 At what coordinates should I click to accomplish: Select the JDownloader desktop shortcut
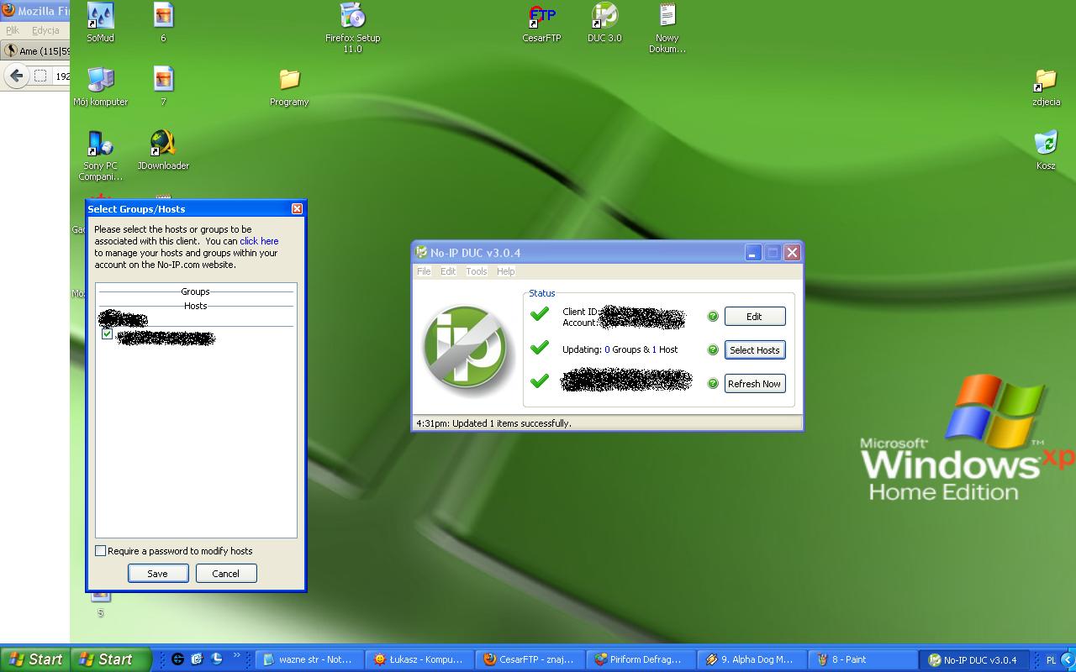[163, 150]
